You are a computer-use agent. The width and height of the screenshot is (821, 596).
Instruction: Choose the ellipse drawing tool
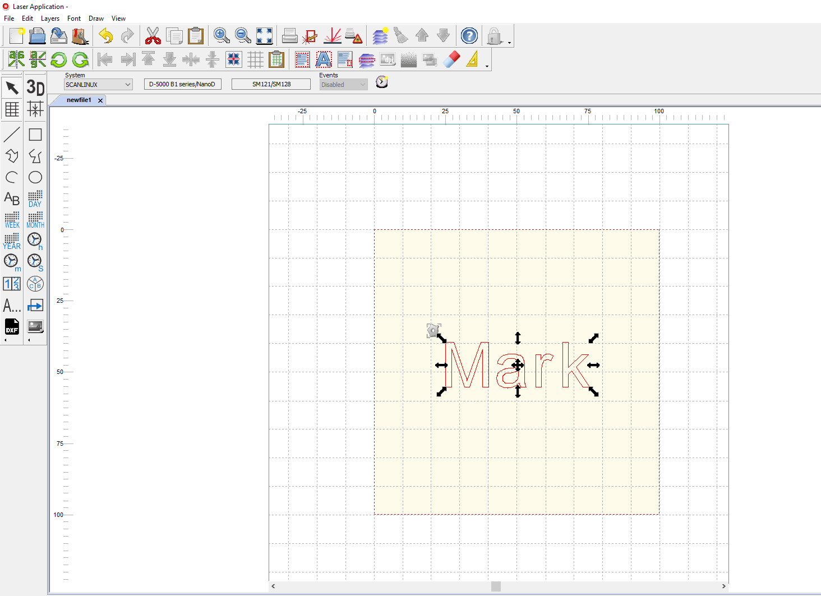35,177
